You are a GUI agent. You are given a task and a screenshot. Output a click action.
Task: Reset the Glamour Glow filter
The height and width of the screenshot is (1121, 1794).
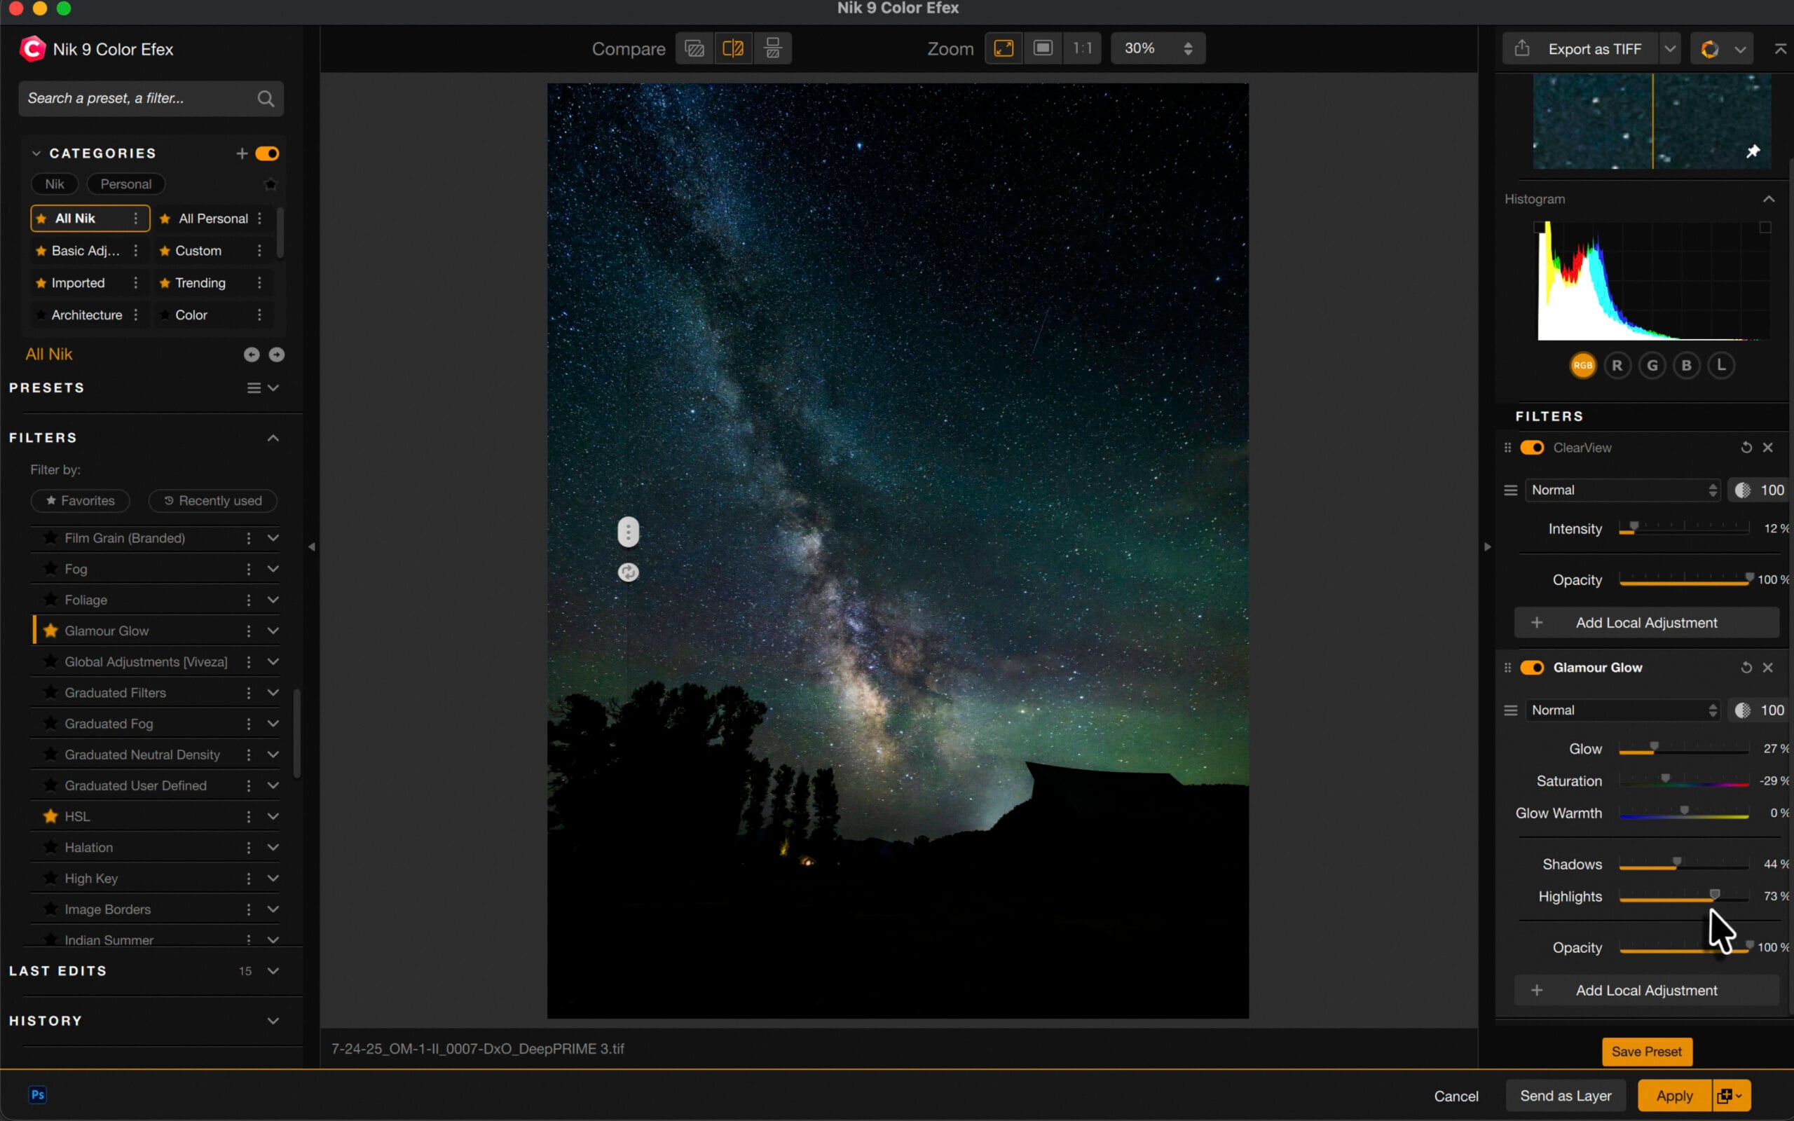pos(1746,668)
